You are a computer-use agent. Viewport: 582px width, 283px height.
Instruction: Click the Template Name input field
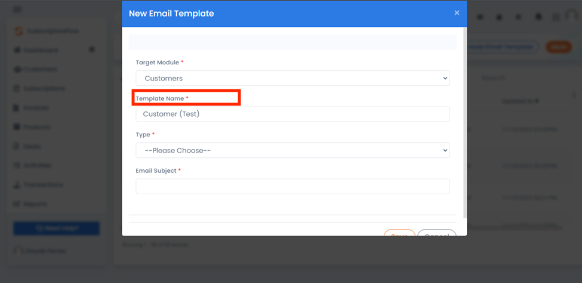point(292,114)
